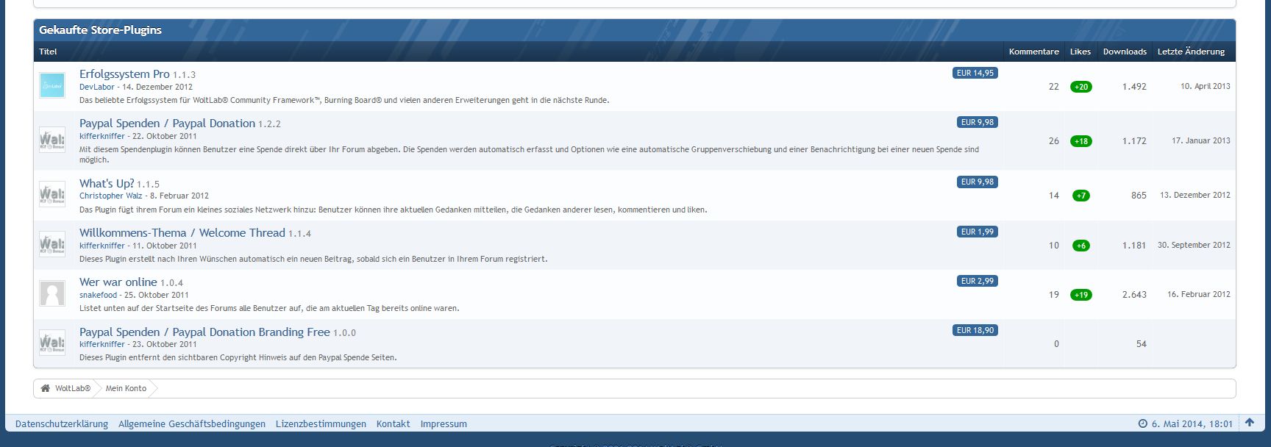Click the What's Up? plugin icon
This screenshot has width=1271, height=447.
pyautogui.click(x=52, y=196)
